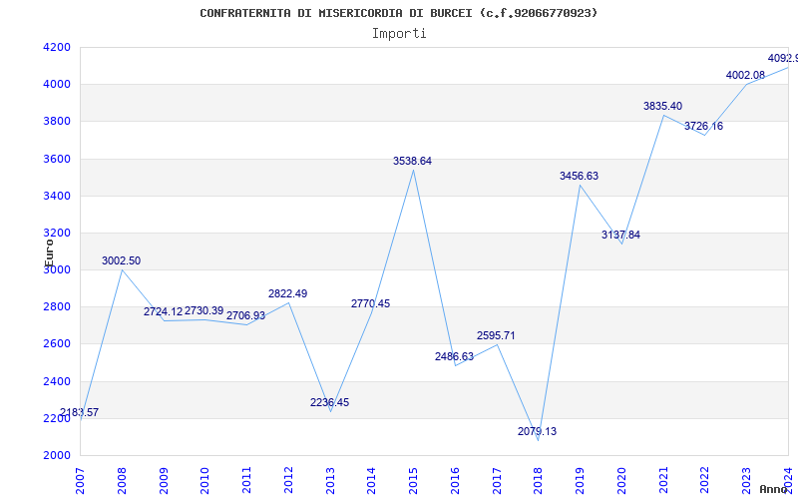The width and height of the screenshot is (798, 499).
Task: Click x-axis year 2010
Action: pyautogui.click(x=205, y=480)
